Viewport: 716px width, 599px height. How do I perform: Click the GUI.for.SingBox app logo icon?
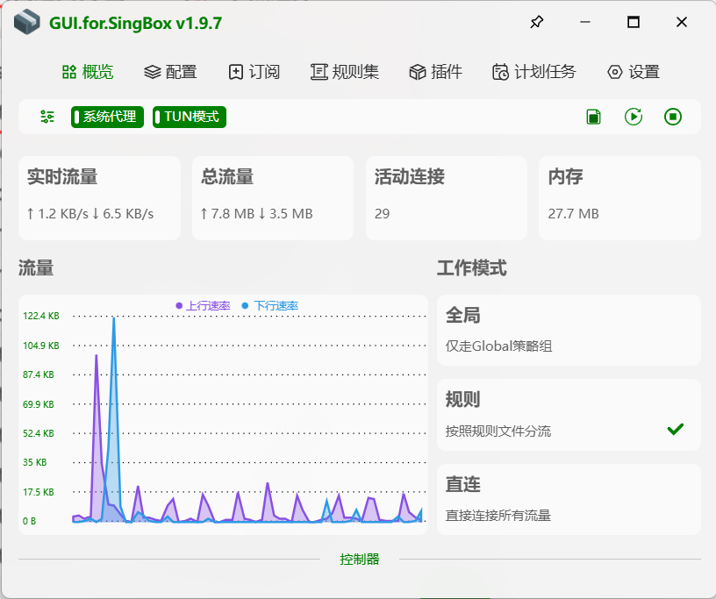27,22
